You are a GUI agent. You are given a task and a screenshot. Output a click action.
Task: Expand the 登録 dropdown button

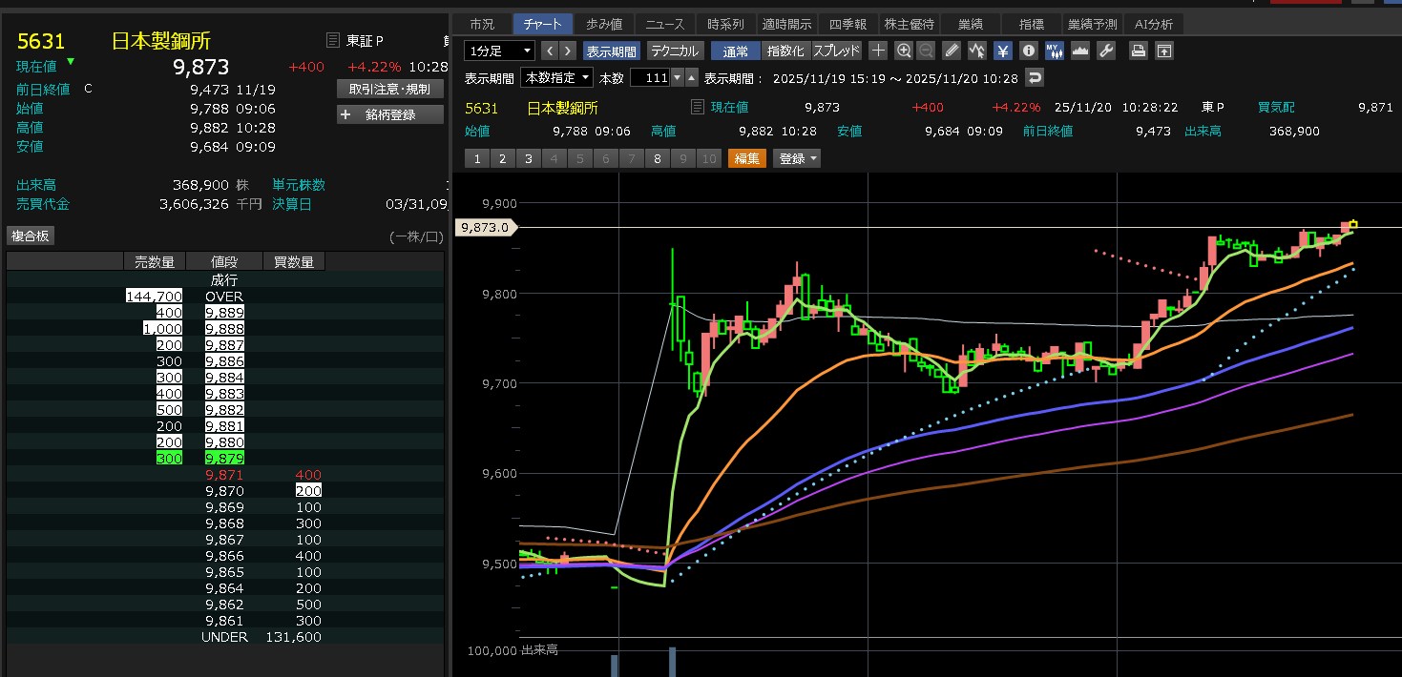click(x=799, y=158)
